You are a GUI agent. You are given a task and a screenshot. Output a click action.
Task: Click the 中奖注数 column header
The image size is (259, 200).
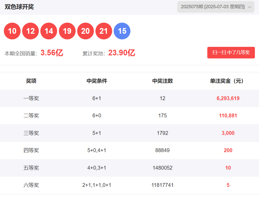(x=163, y=81)
